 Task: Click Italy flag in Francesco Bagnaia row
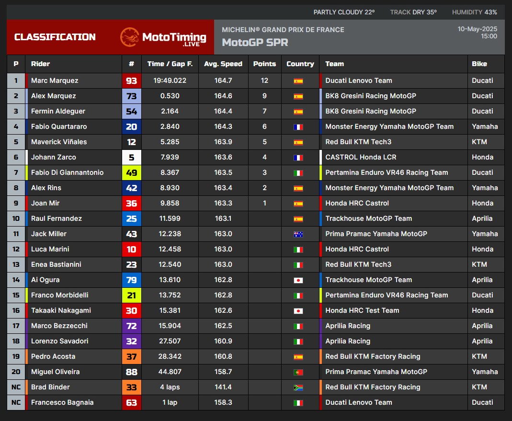click(x=298, y=403)
